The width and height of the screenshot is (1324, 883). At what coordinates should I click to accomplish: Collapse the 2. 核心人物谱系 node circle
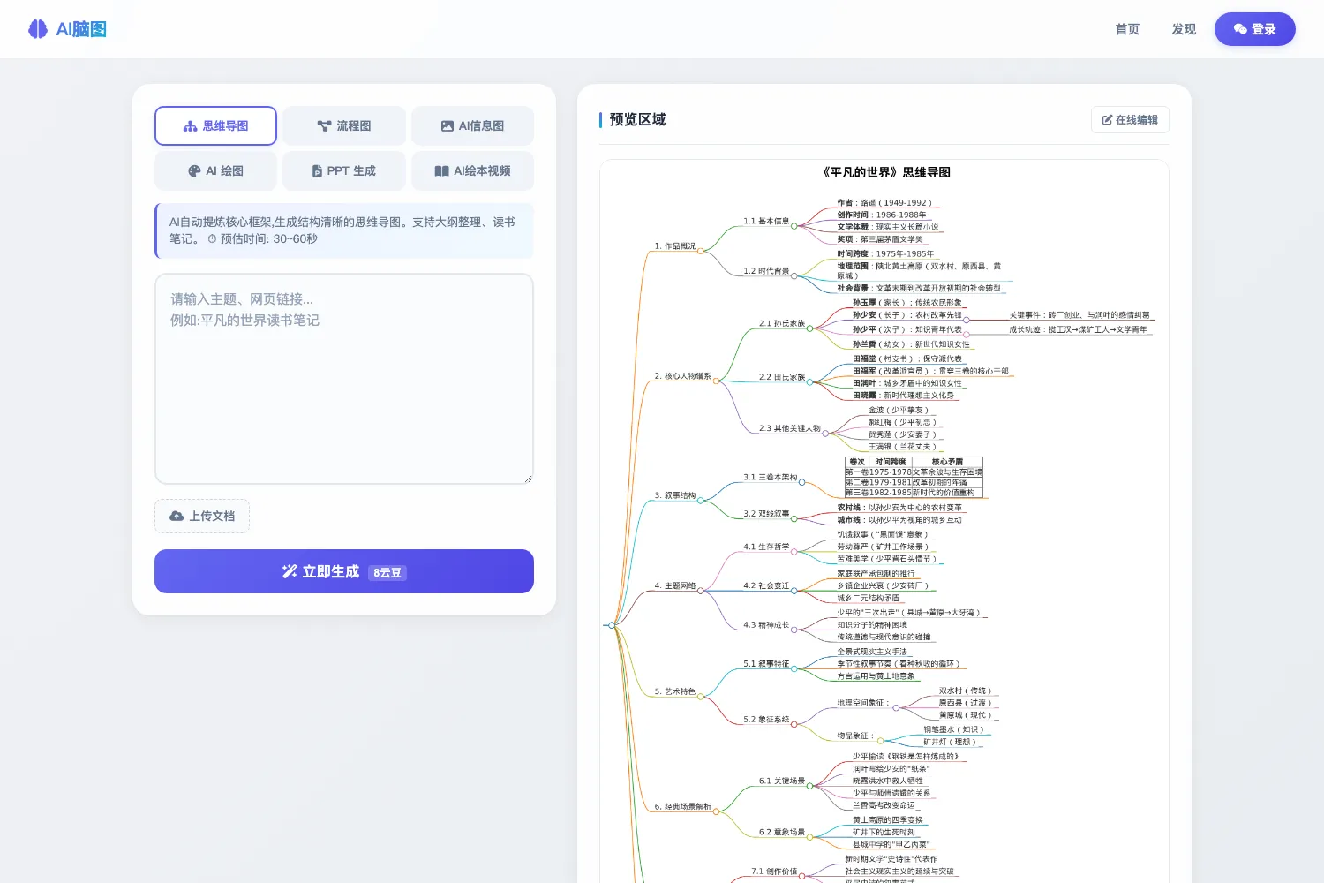pos(717,381)
